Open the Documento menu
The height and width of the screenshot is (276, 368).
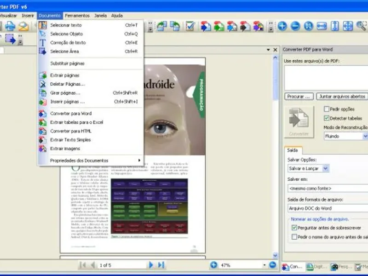(50, 16)
